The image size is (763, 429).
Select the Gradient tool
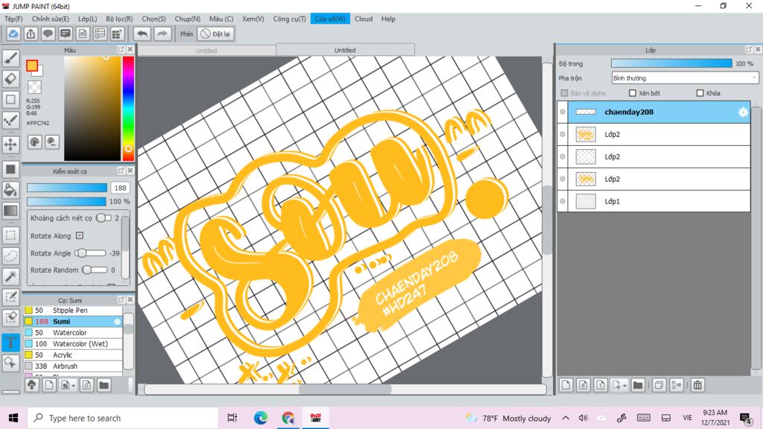click(10, 211)
